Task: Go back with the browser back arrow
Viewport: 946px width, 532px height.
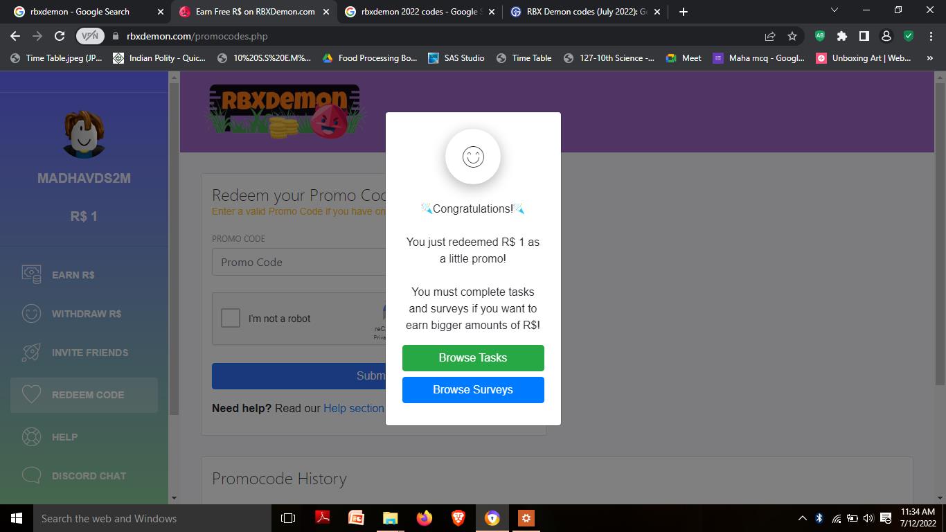Action: click(x=15, y=36)
